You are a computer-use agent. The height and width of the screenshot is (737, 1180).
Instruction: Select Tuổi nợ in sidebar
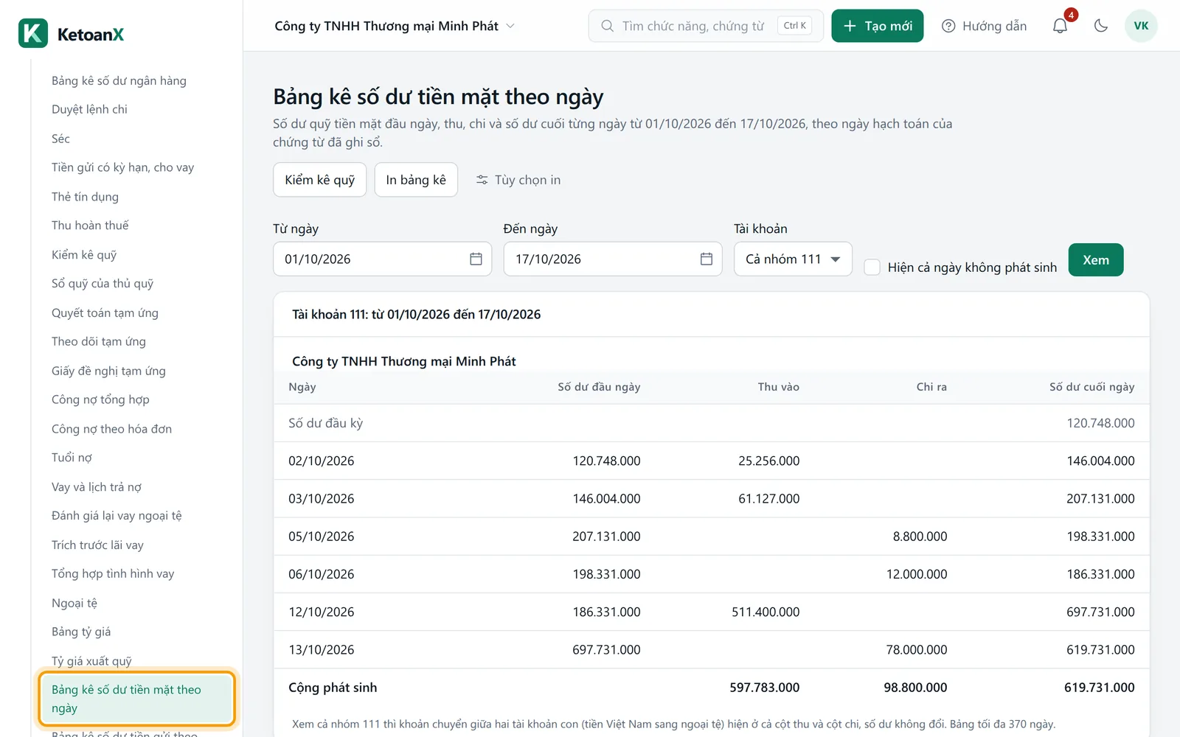(72, 458)
